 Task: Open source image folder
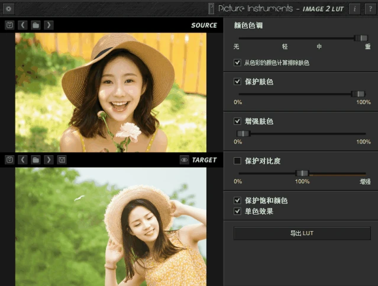click(x=35, y=25)
